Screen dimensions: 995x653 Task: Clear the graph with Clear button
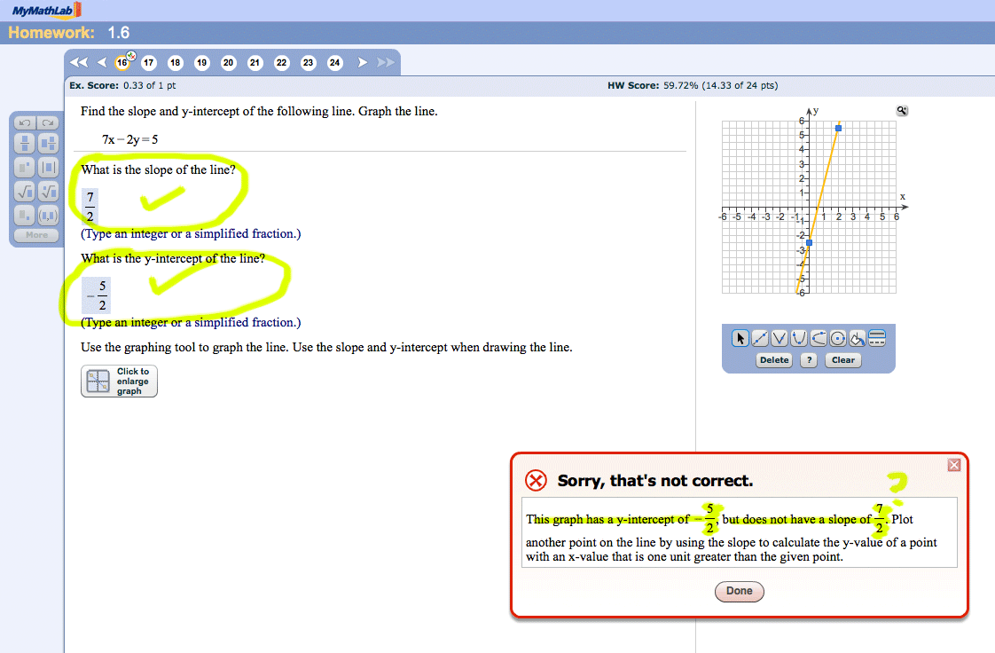pyautogui.click(x=842, y=360)
